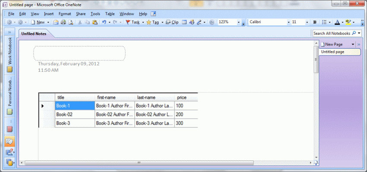Open the font size 11 dropdown
Viewport: 367px width, 172px height.
pos(307,22)
